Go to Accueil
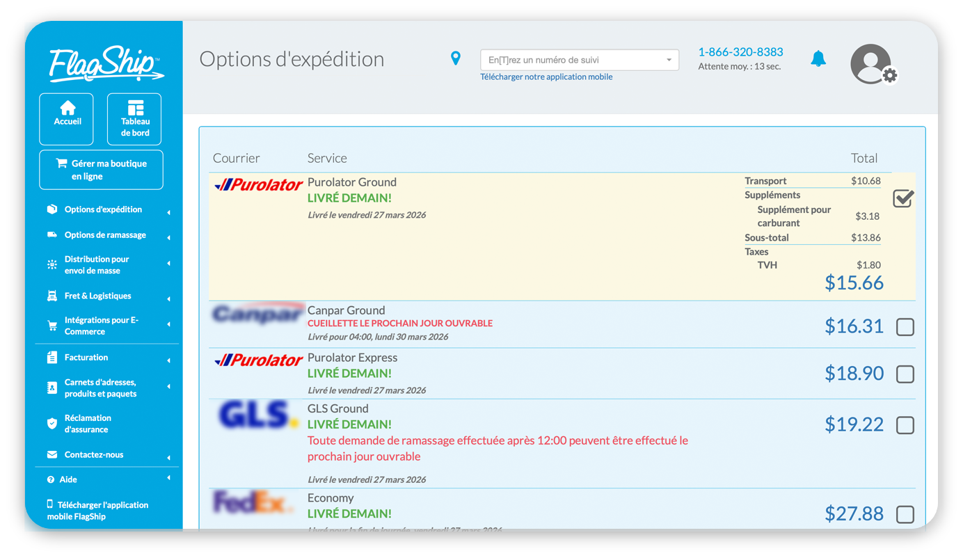This screenshot has width=963, height=558. point(66,118)
